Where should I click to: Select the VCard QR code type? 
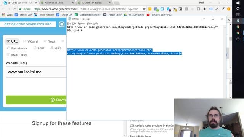click(30, 41)
